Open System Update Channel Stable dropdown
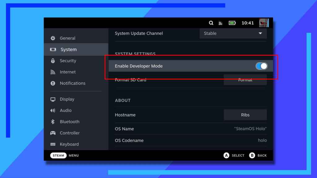Viewport: 317px width, 178px height. click(x=233, y=33)
